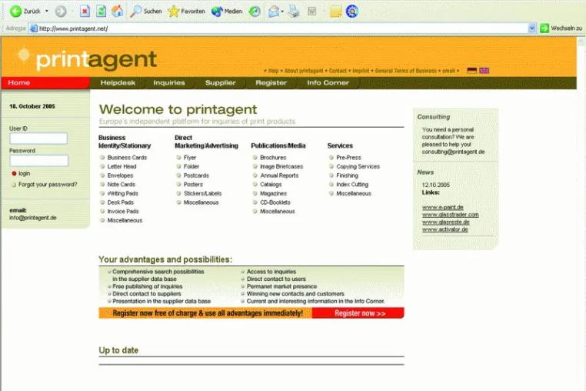Expand the address bar dropdown

pyautogui.click(x=532, y=28)
